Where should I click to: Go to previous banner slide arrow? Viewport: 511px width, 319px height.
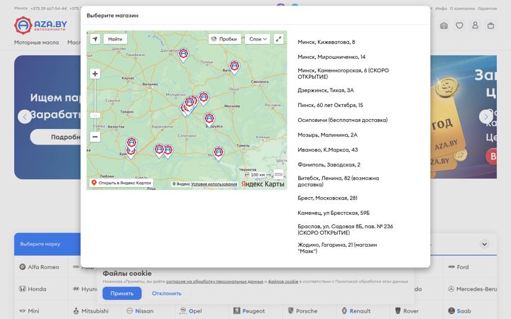(x=25, y=116)
